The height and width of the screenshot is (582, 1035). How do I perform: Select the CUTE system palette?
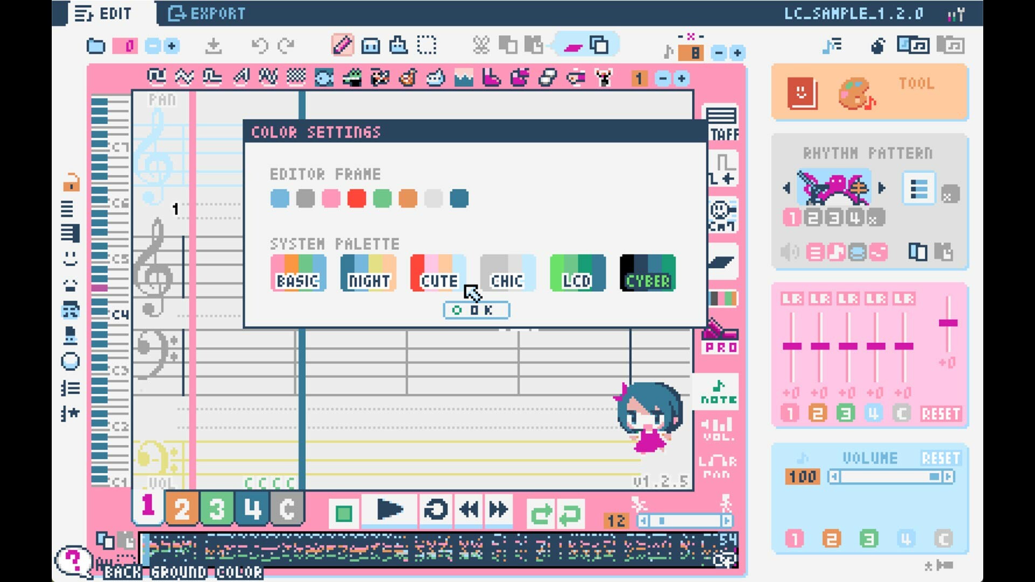point(438,272)
